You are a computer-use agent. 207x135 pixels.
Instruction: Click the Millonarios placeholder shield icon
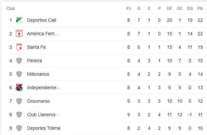(x=19, y=74)
